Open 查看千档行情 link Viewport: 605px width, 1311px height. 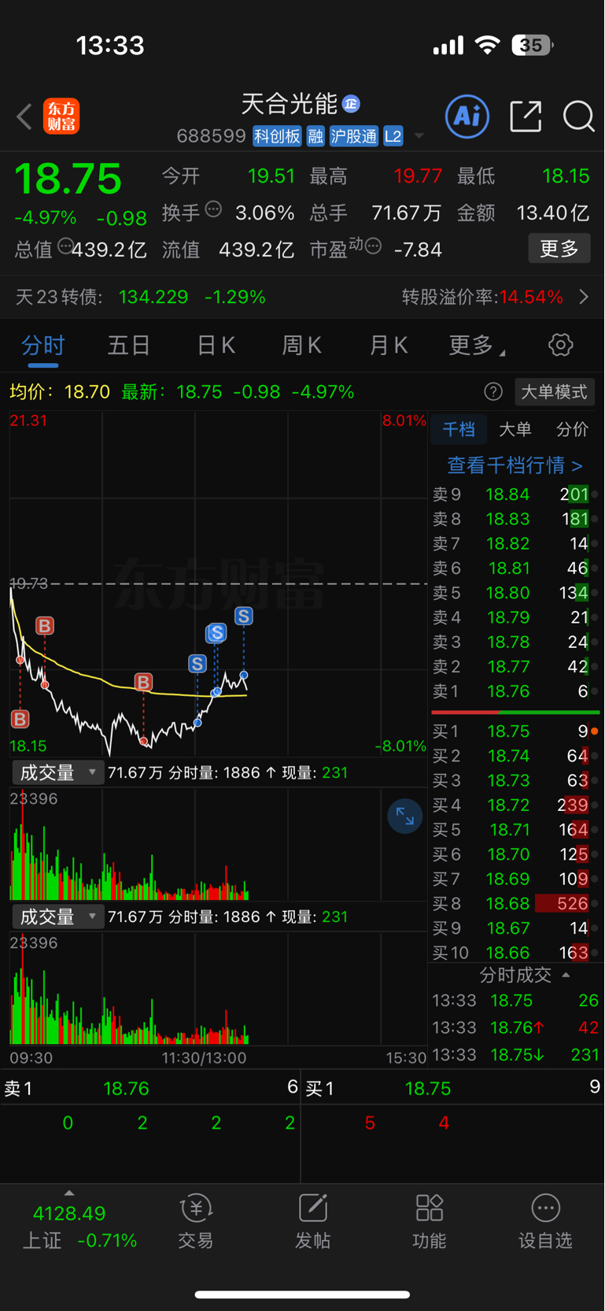[515, 465]
